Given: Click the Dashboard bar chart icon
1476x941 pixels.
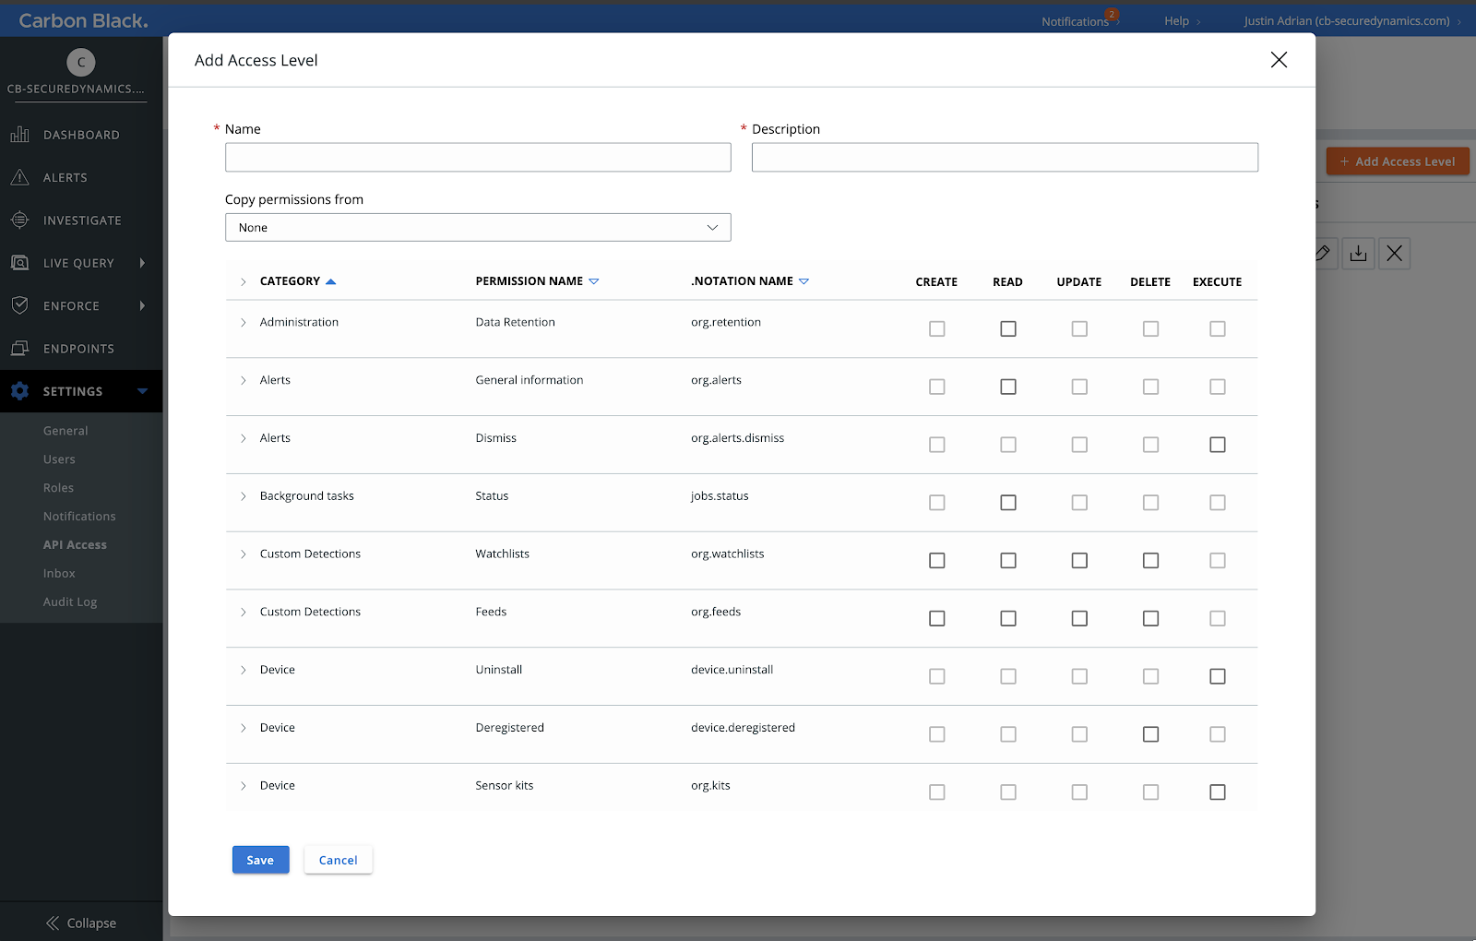Looking at the screenshot, I should pos(20,135).
